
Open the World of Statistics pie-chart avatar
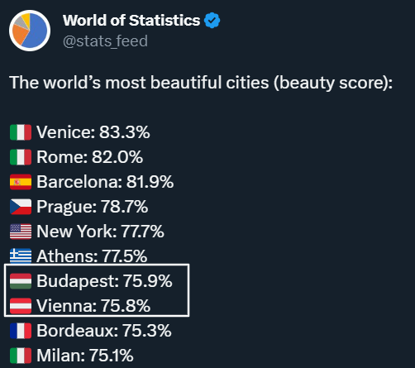click(x=30, y=31)
